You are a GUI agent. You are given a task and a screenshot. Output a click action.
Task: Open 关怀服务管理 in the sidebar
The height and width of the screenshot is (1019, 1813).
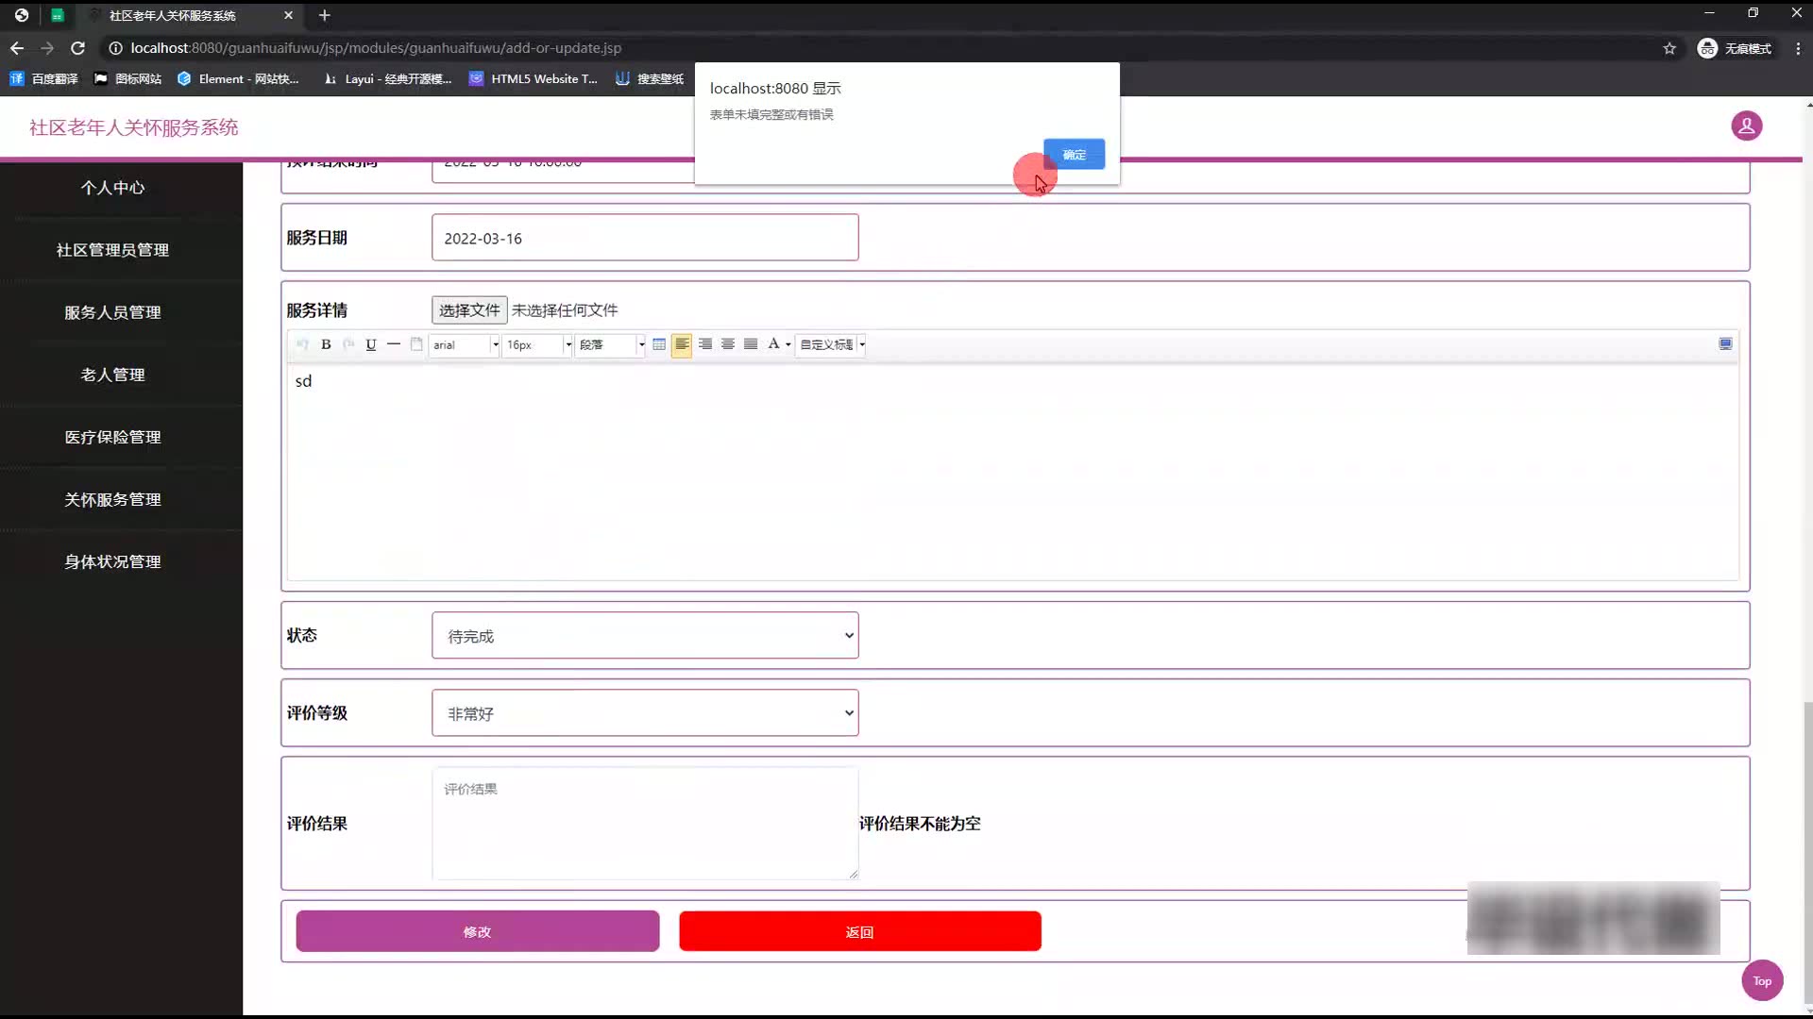(x=112, y=499)
